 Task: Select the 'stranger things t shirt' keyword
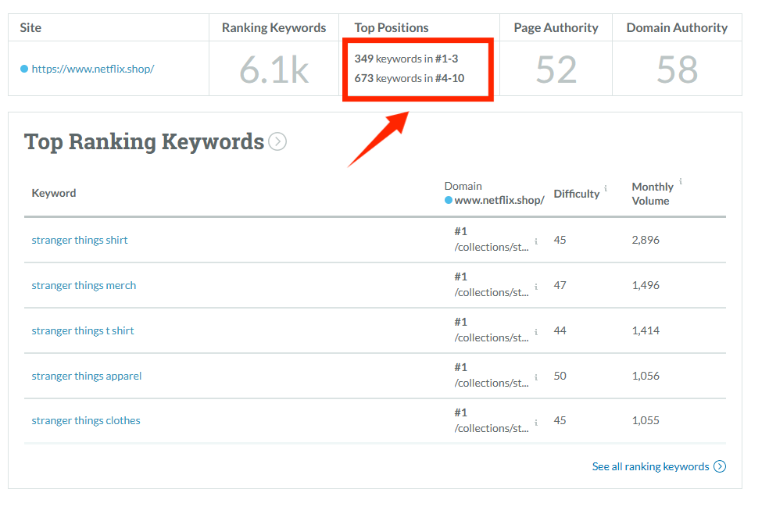click(83, 330)
